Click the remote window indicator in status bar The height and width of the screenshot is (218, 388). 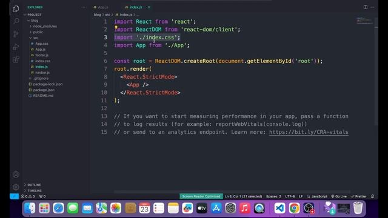click(14, 196)
